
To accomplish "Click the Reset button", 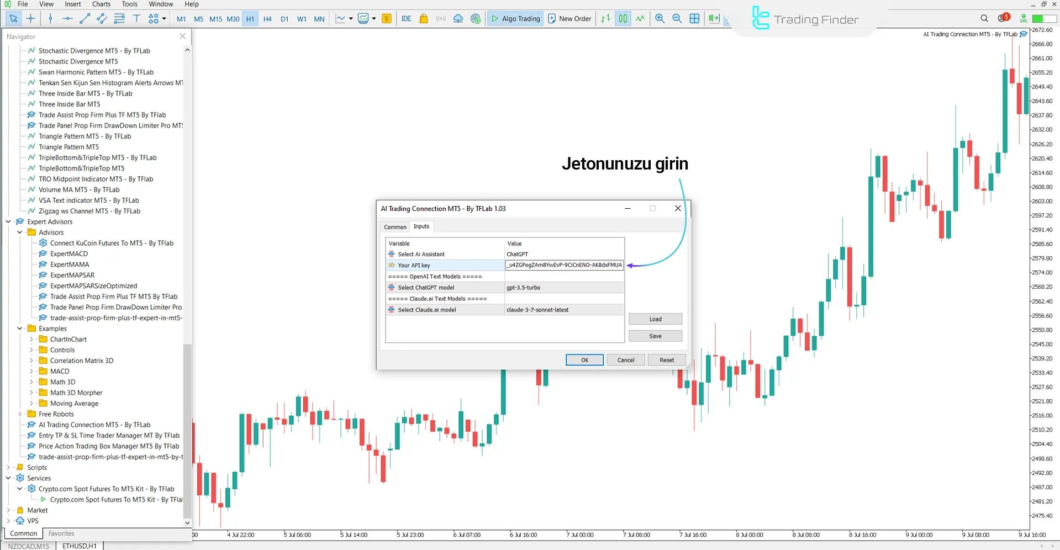I will click(666, 359).
